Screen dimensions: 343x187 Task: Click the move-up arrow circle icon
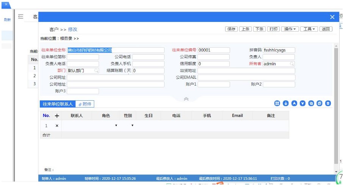294,103
